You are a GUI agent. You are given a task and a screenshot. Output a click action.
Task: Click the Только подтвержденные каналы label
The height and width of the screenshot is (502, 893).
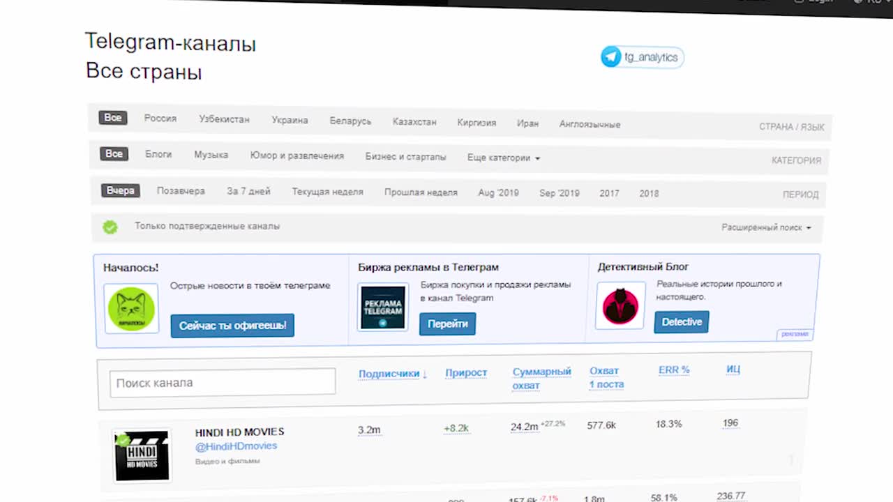[207, 226]
